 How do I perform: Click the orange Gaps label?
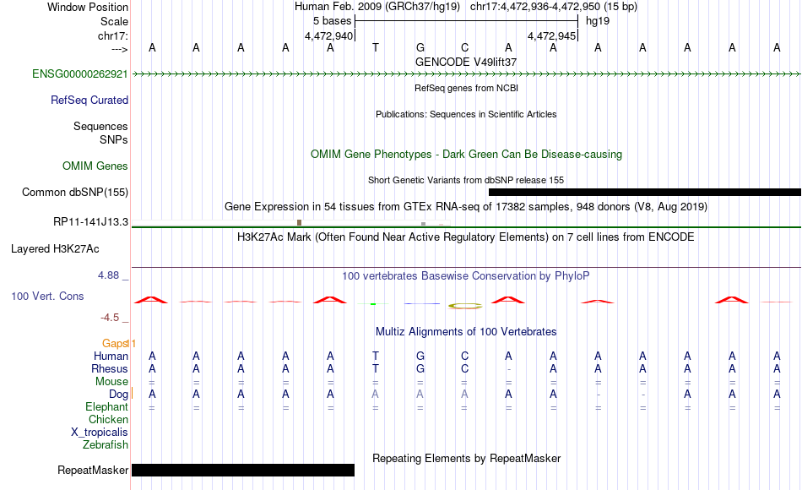coord(115,343)
